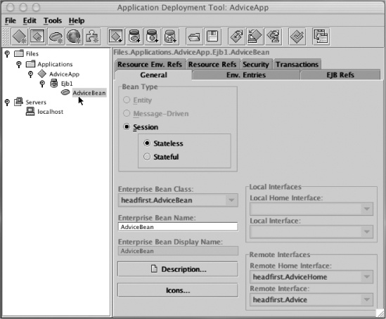Click the toolbar drag handle grip
This screenshot has width=386, height=319.
pos(6,37)
